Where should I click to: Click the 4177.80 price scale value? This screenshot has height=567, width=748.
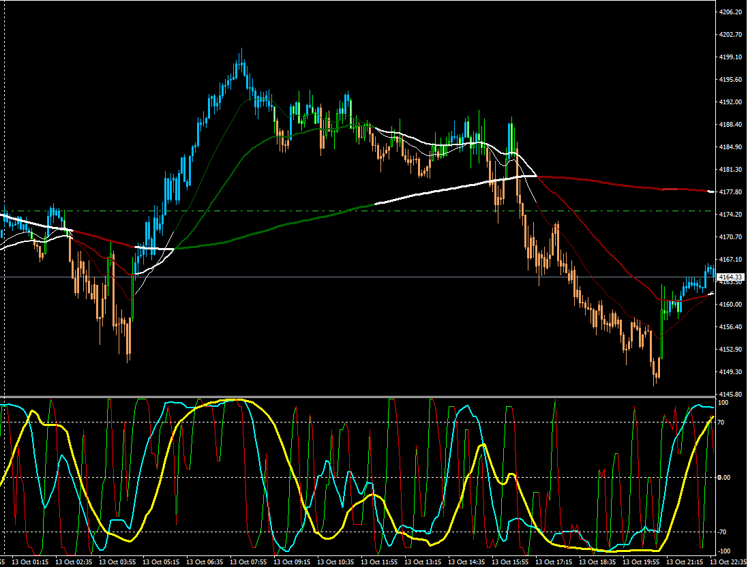point(730,191)
